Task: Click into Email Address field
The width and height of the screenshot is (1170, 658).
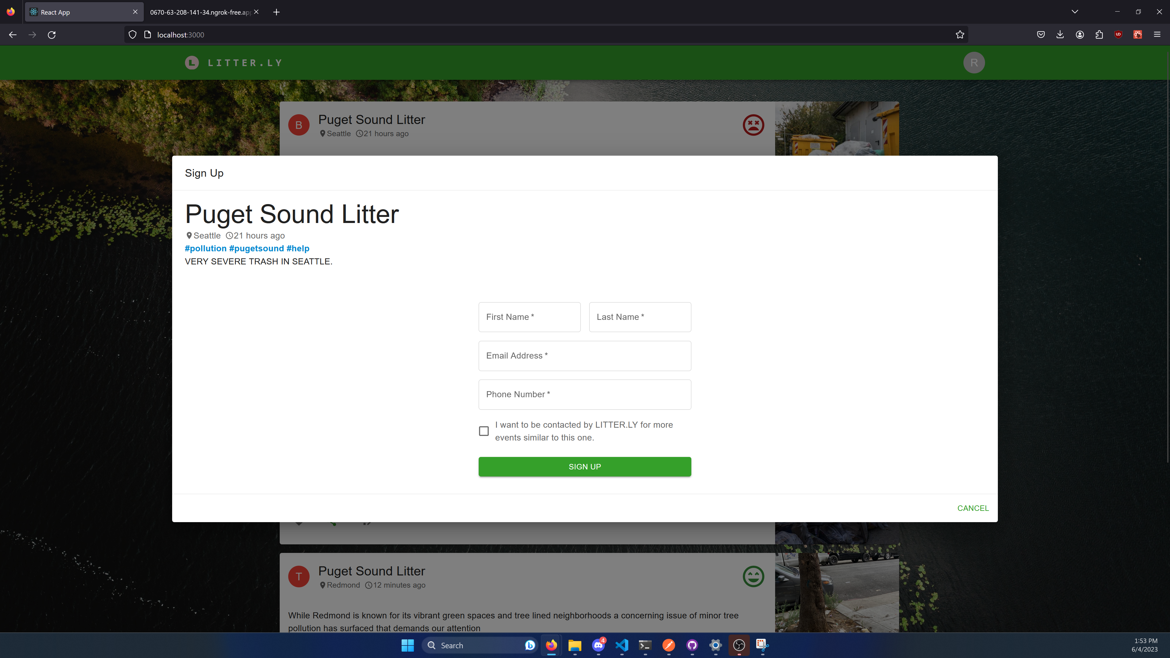Action: click(x=585, y=356)
